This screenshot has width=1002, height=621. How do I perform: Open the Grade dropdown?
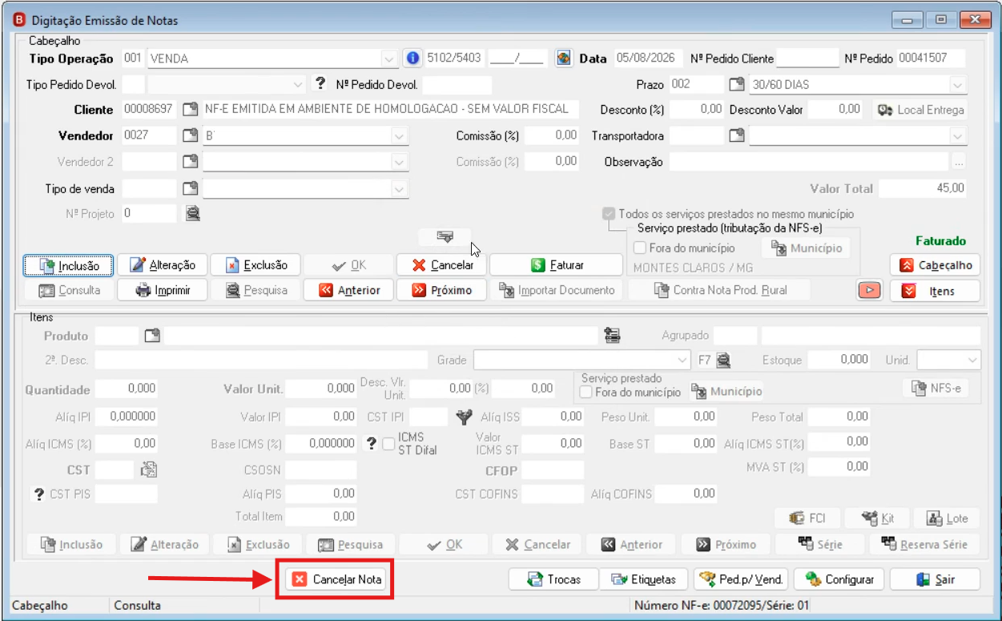pyautogui.click(x=682, y=361)
